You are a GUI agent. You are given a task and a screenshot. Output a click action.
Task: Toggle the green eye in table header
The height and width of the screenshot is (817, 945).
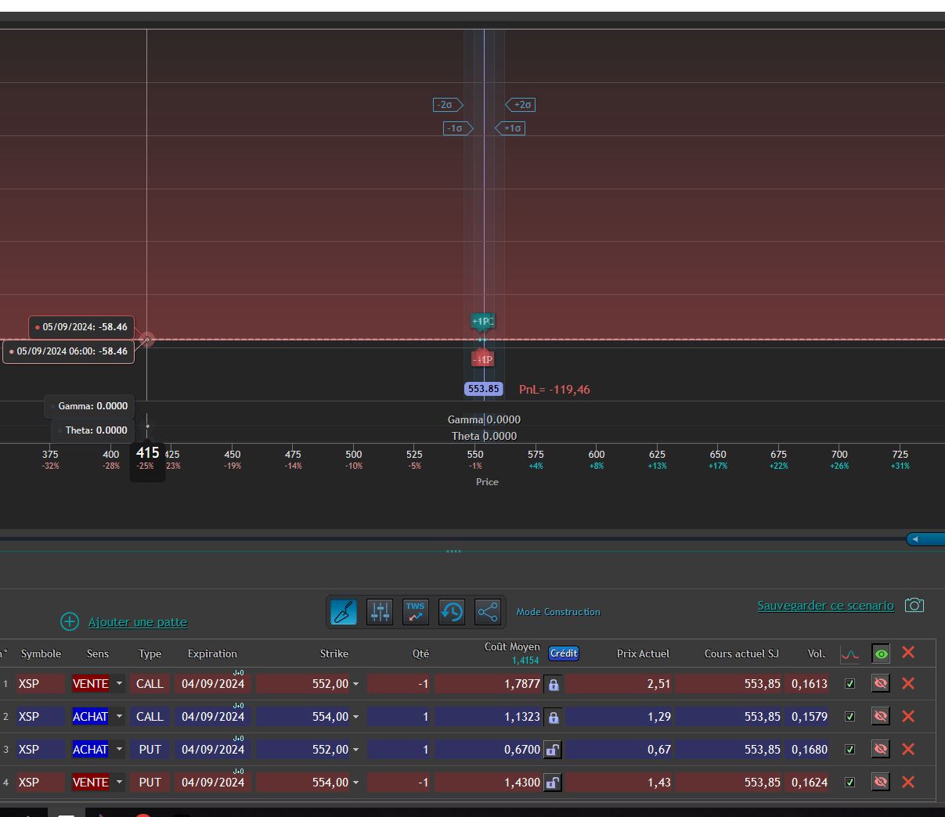point(881,654)
